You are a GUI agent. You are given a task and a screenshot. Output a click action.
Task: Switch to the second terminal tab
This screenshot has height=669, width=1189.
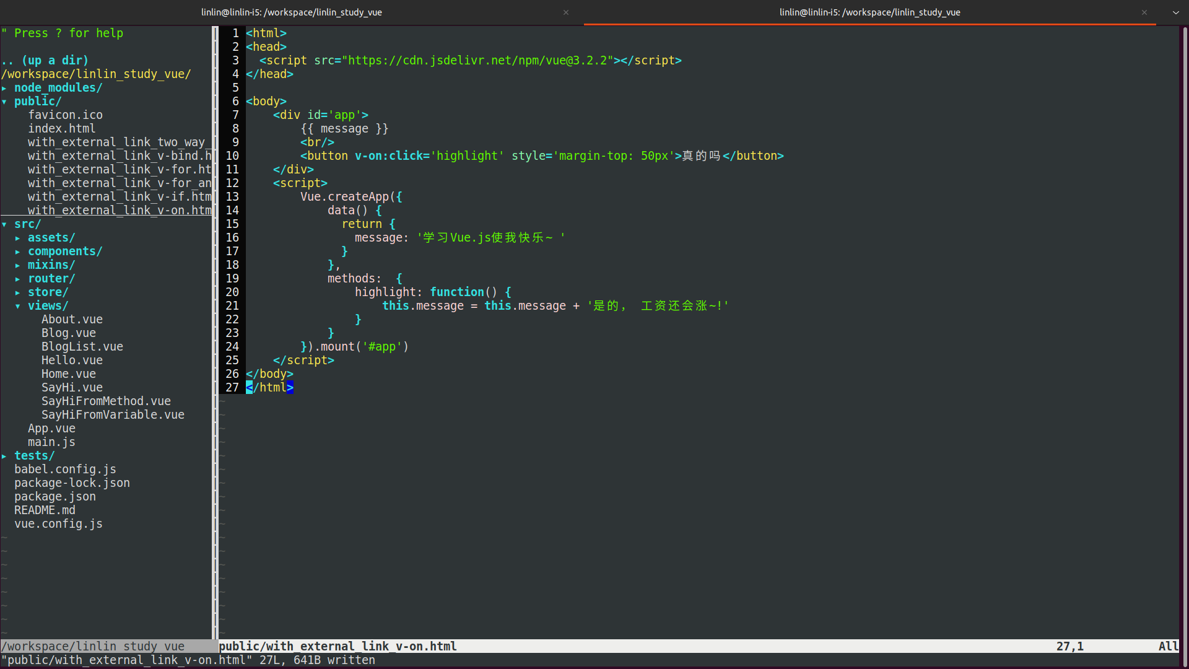(x=869, y=12)
